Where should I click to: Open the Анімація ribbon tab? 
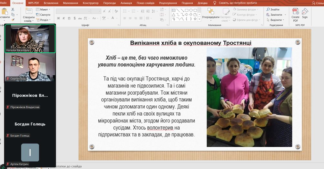(x=127, y=3)
